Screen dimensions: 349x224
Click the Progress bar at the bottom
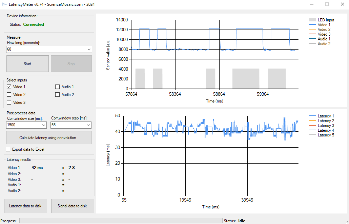click(x=121, y=221)
